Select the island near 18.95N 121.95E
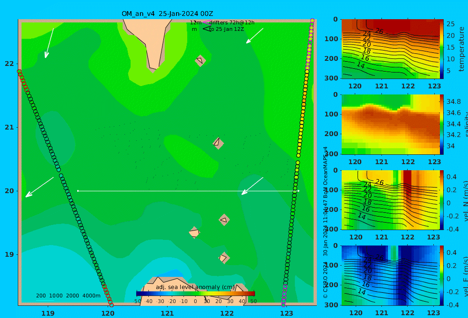The width and height of the screenshot is (468, 318). (x=224, y=258)
